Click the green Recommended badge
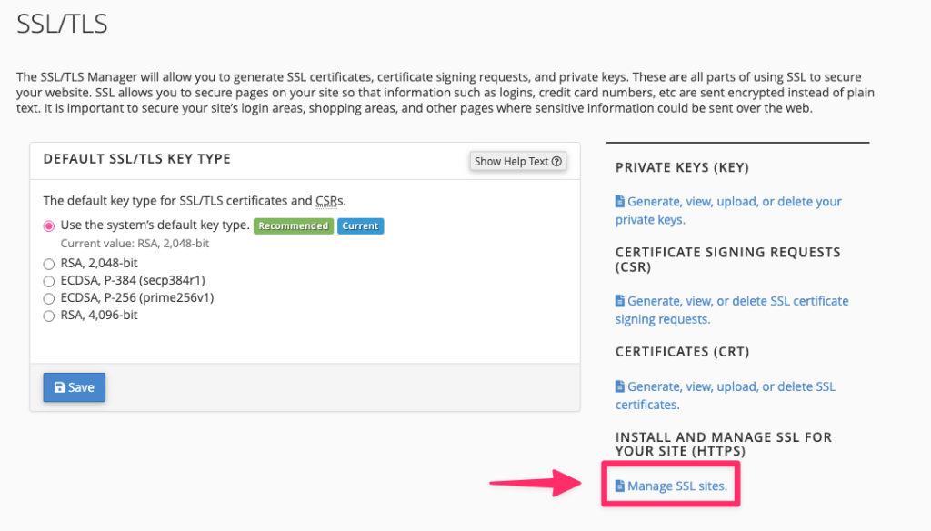This screenshot has height=531, width=931. pyautogui.click(x=293, y=225)
